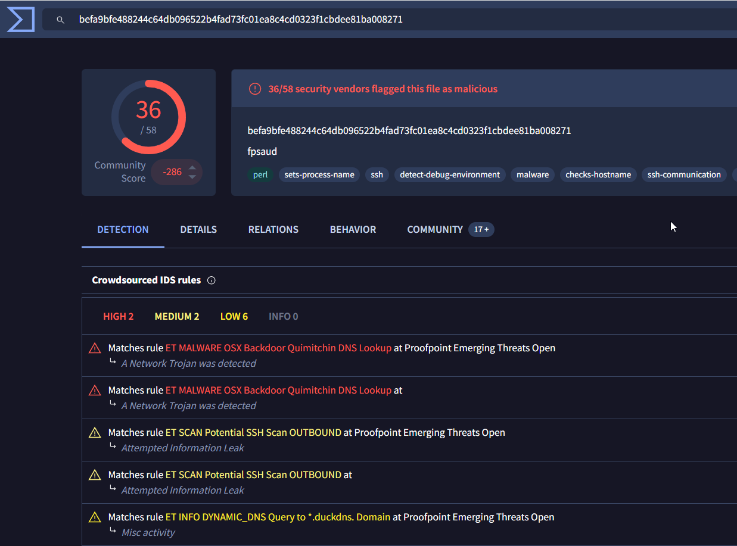Screen dimensions: 737x546
Task: Filter by MEDIUM 2 severity
Action: click(177, 316)
